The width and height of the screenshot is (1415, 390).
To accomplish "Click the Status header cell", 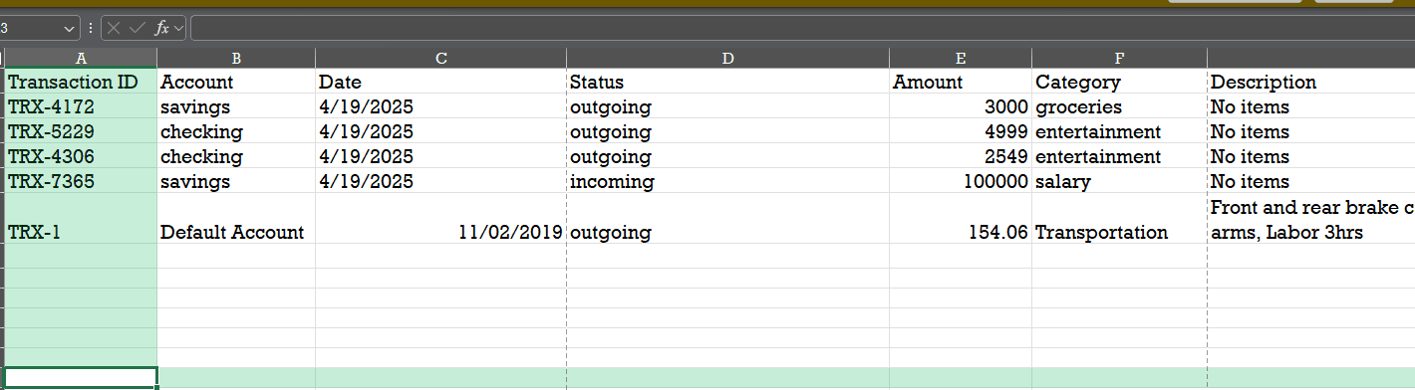I will [727, 82].
